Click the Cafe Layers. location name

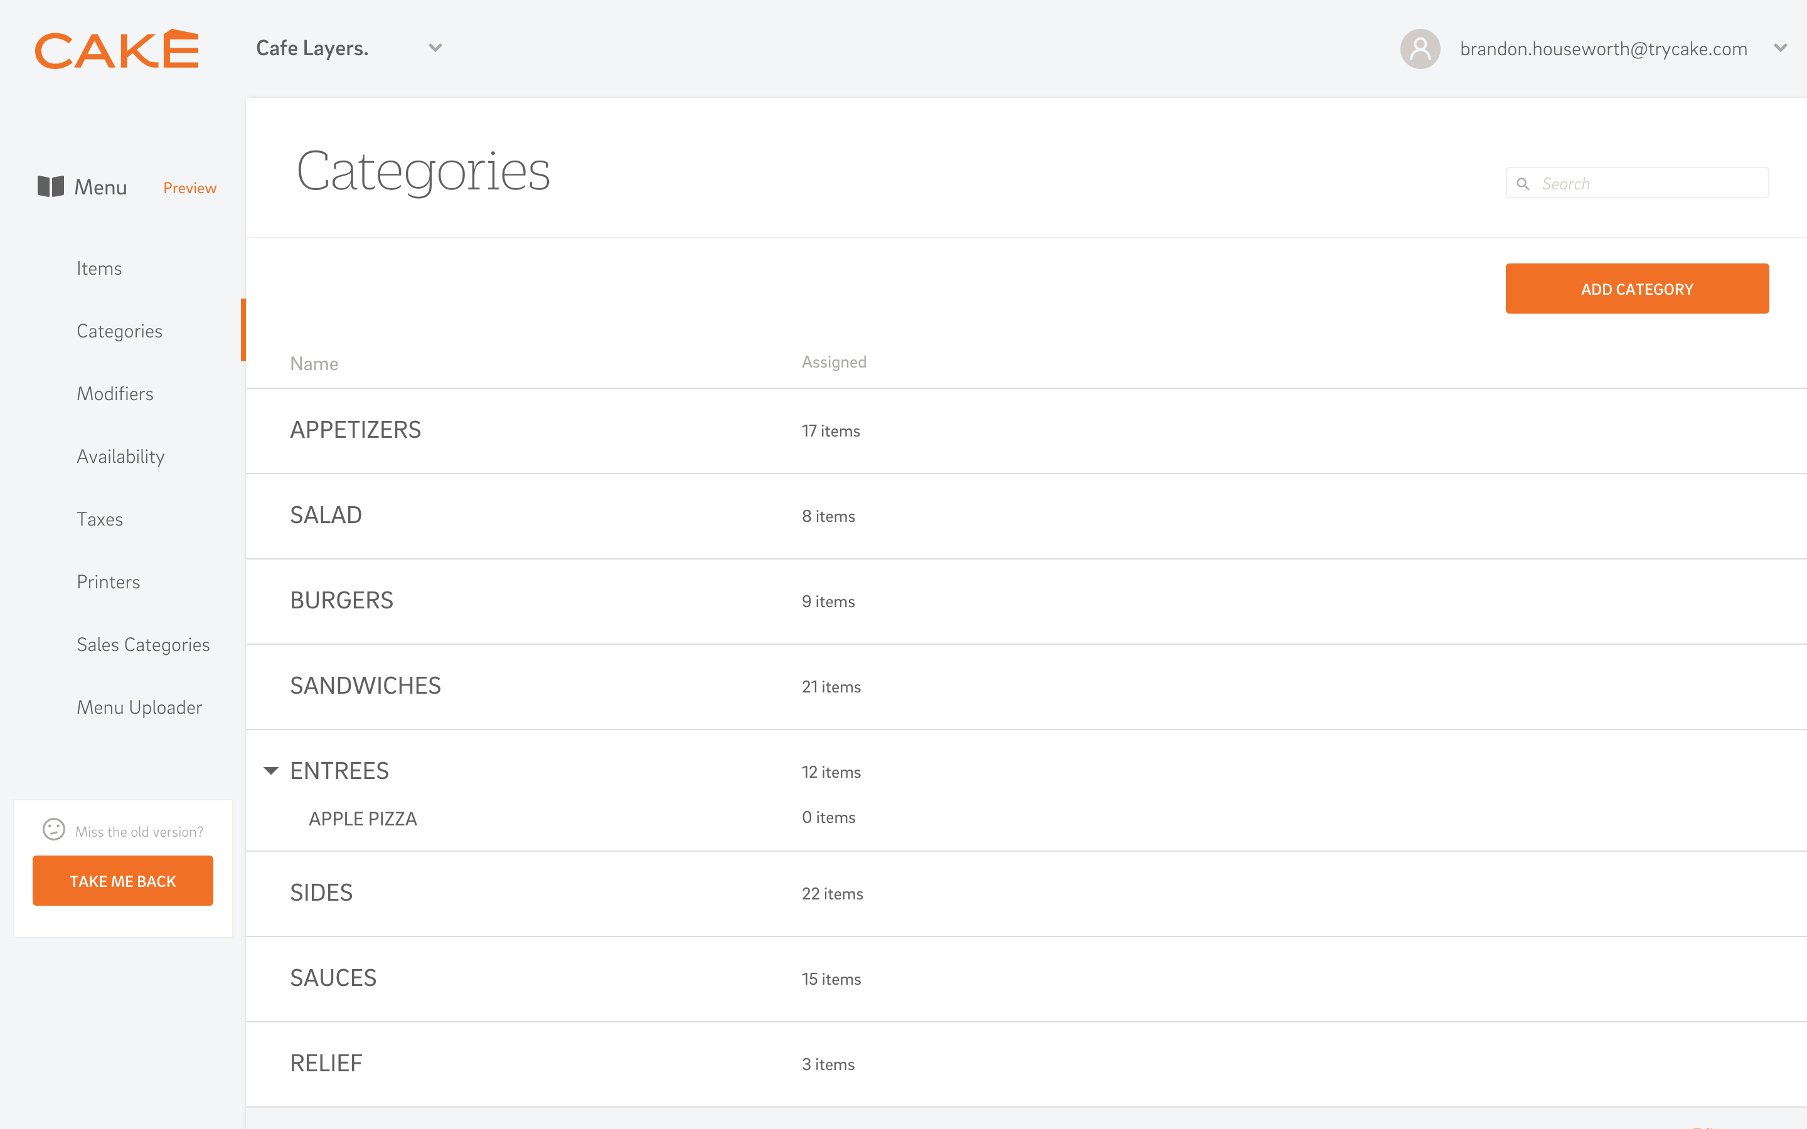312,48
